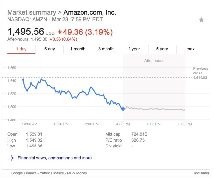Open Financial news, comparisons and more link
213x178 pixels.
click(55, 158)
